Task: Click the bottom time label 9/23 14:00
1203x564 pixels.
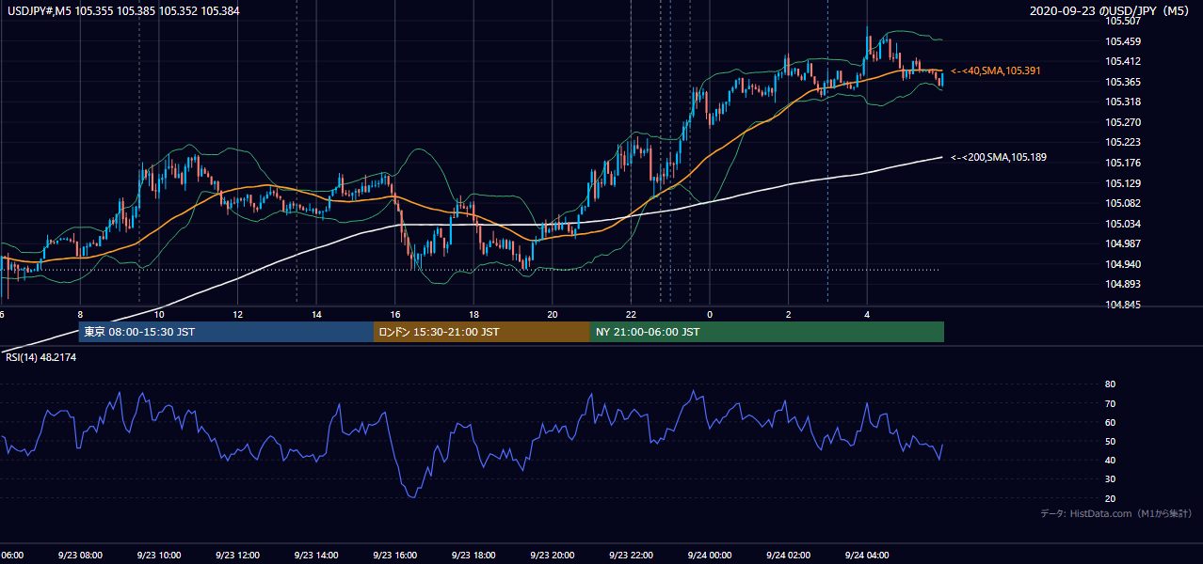Action: tap(314, 556)
